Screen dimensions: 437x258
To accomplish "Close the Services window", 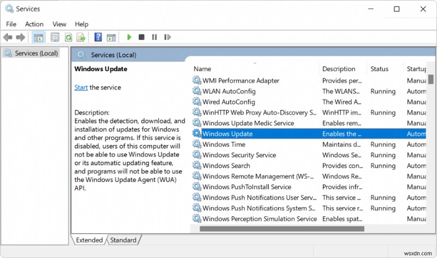I will [x=423, y=9].
